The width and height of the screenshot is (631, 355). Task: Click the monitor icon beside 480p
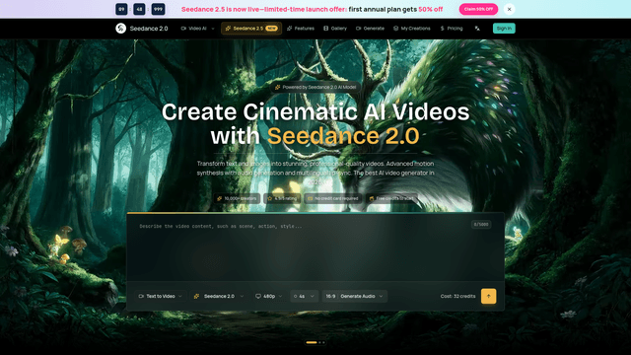pos(258,296)
